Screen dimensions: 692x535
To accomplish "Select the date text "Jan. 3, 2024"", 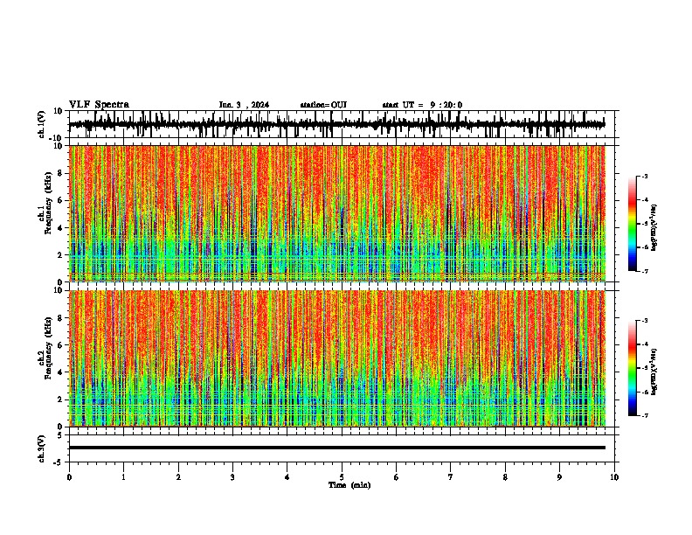I will pyautogui.click(x=244, y=105).
